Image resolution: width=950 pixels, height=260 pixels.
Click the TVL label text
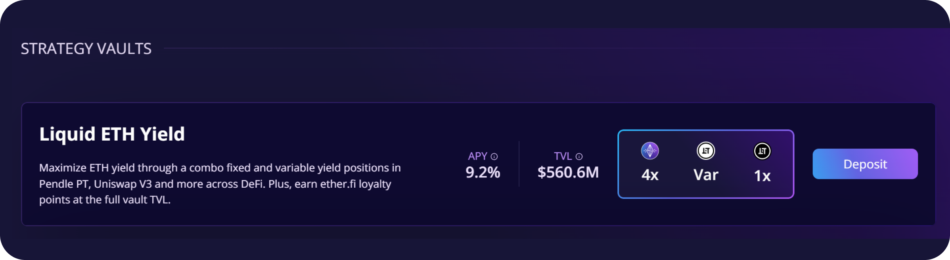(x=563, y=156)
